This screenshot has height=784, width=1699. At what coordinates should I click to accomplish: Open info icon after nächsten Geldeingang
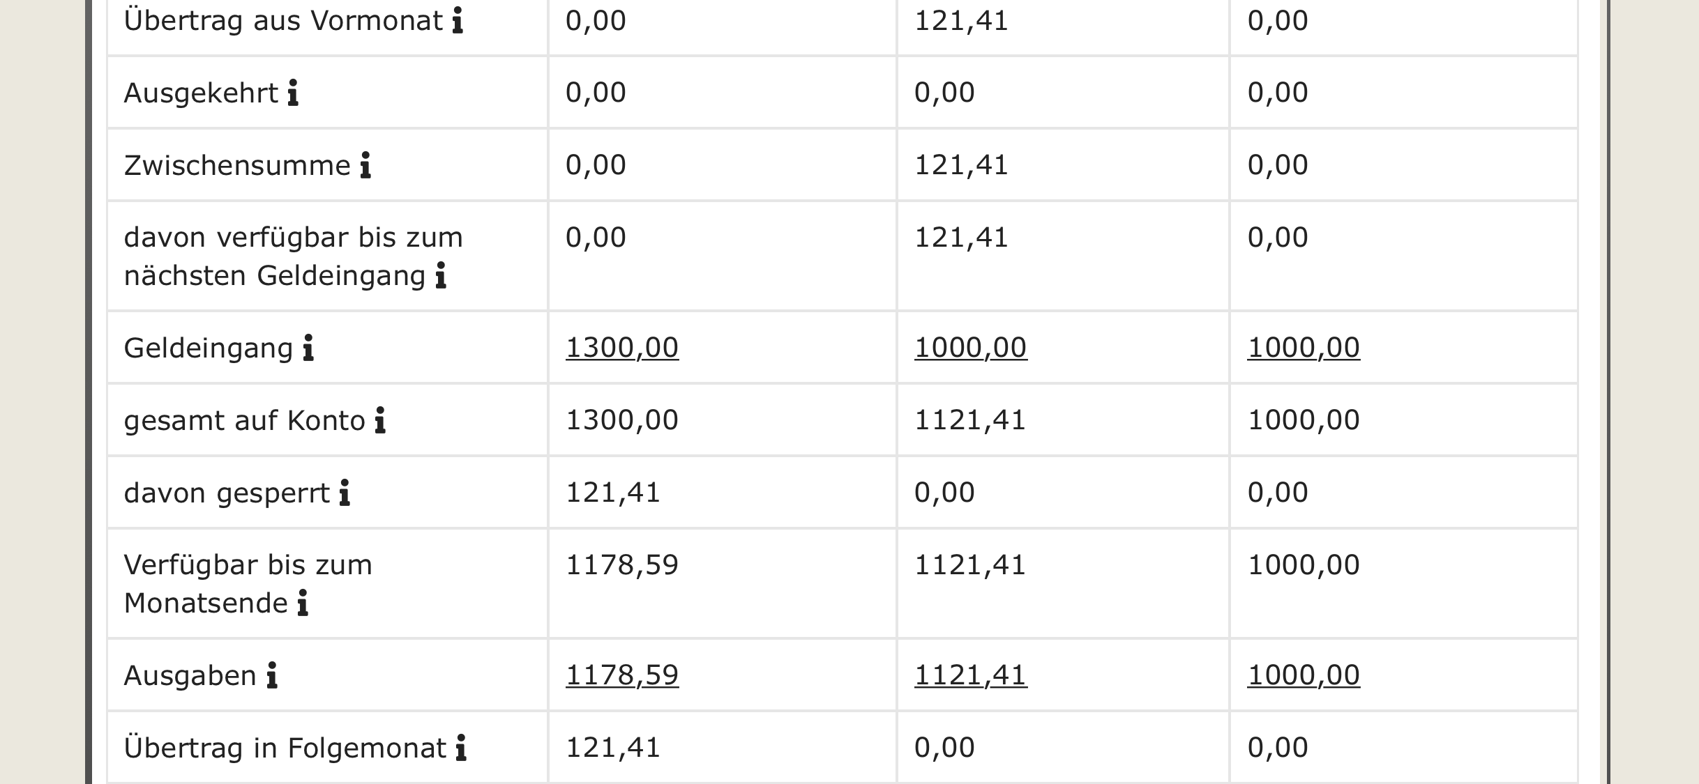441,276
